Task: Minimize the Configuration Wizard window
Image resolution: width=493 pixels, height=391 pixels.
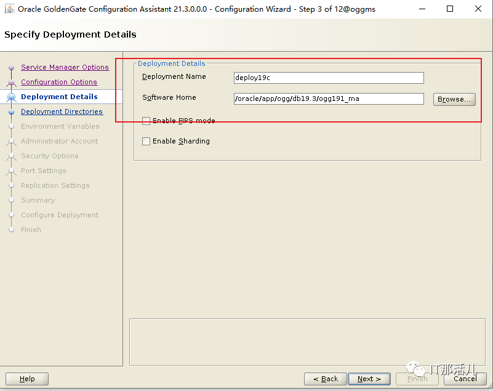Action: (422, 9)
